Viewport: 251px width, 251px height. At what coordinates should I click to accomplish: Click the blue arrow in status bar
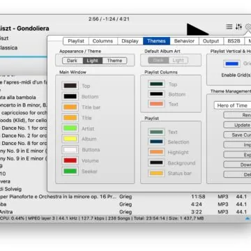coord(248,218)
